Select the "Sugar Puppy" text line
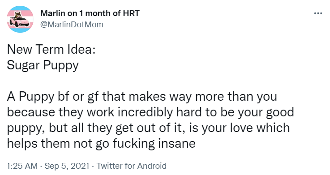 [x=43, y=65]
